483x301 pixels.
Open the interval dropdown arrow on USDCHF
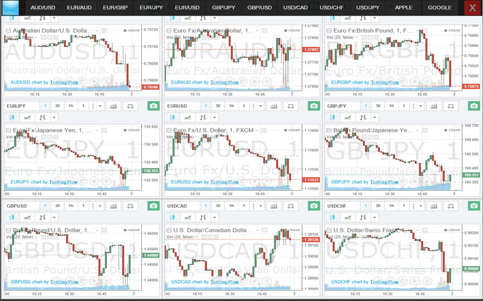click(x=420, y=206)
